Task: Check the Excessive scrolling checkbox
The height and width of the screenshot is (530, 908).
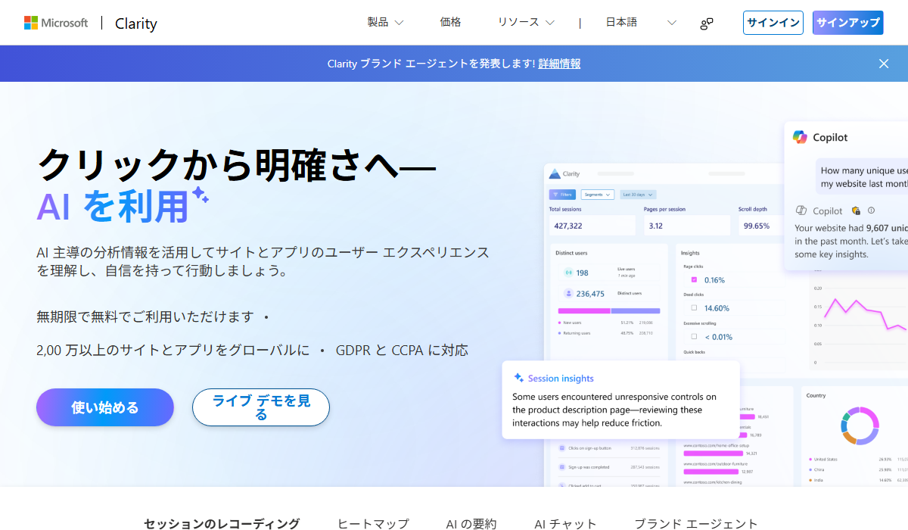Action: coord(694,336)
